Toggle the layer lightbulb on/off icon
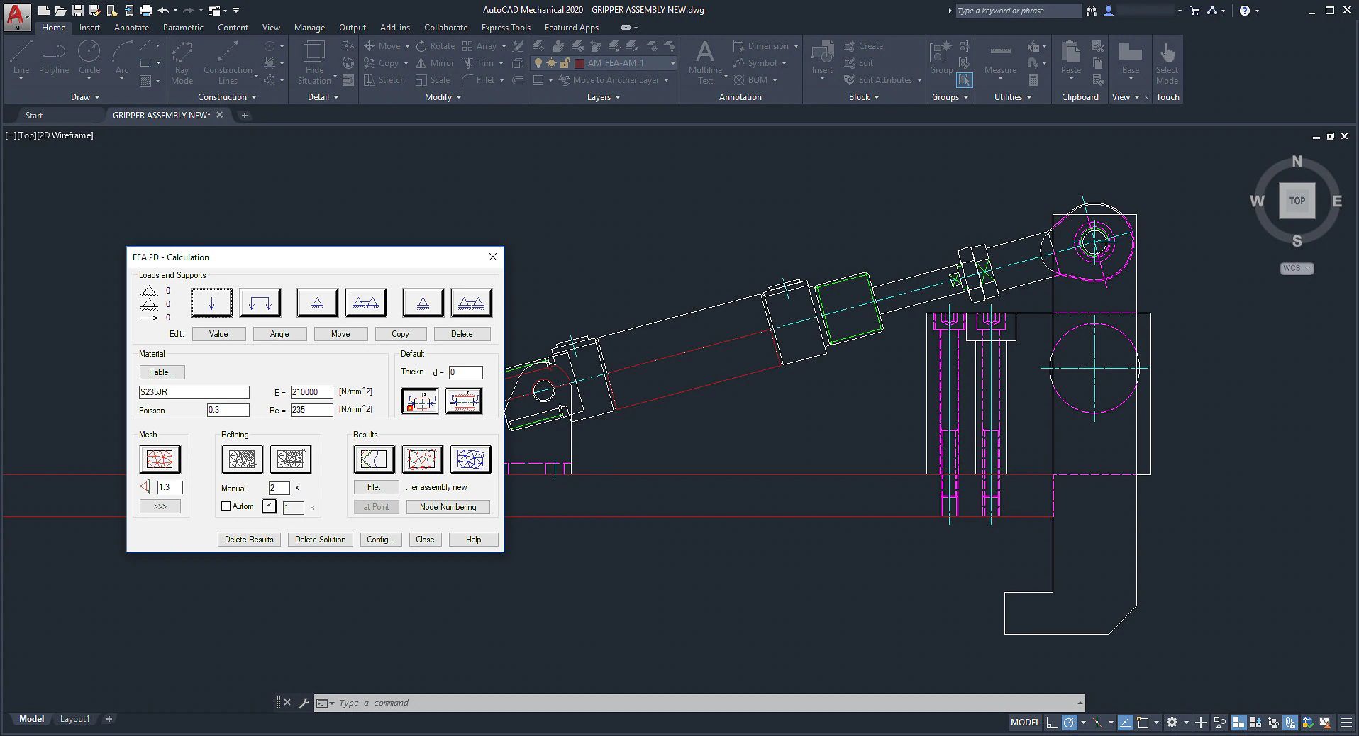 [x=538, y=63]
